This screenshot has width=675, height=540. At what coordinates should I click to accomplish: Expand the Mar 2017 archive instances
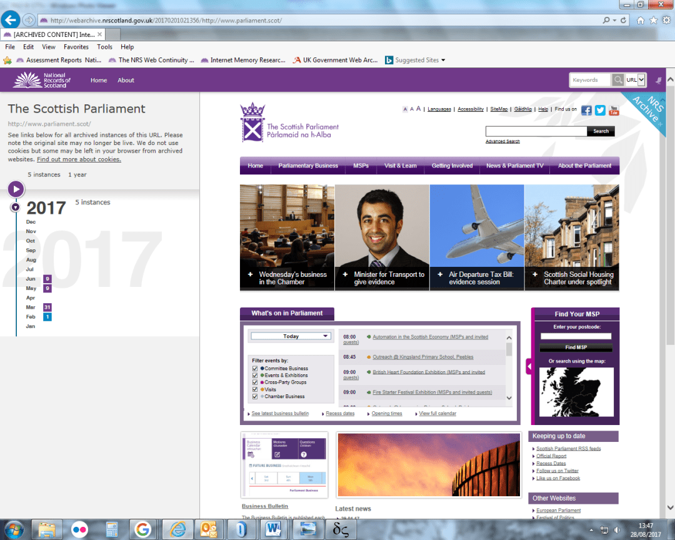(46, 307)
